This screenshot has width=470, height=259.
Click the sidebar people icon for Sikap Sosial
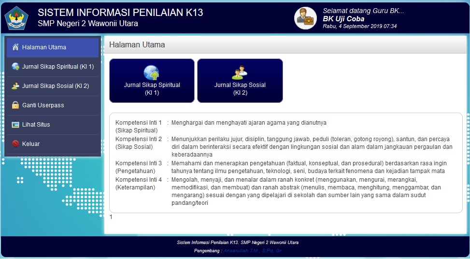coord(15,86)
